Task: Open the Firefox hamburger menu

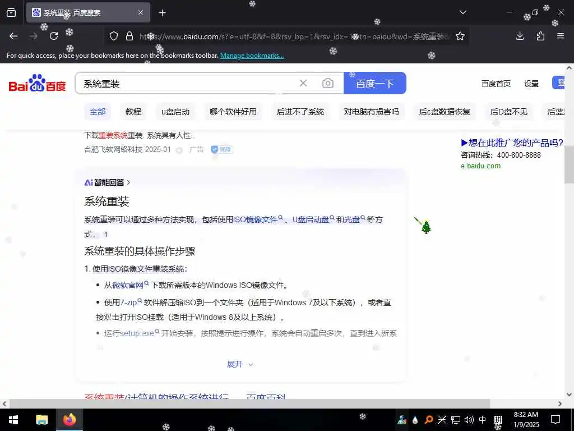Action: pyautogui.click(x=561, y=36)
